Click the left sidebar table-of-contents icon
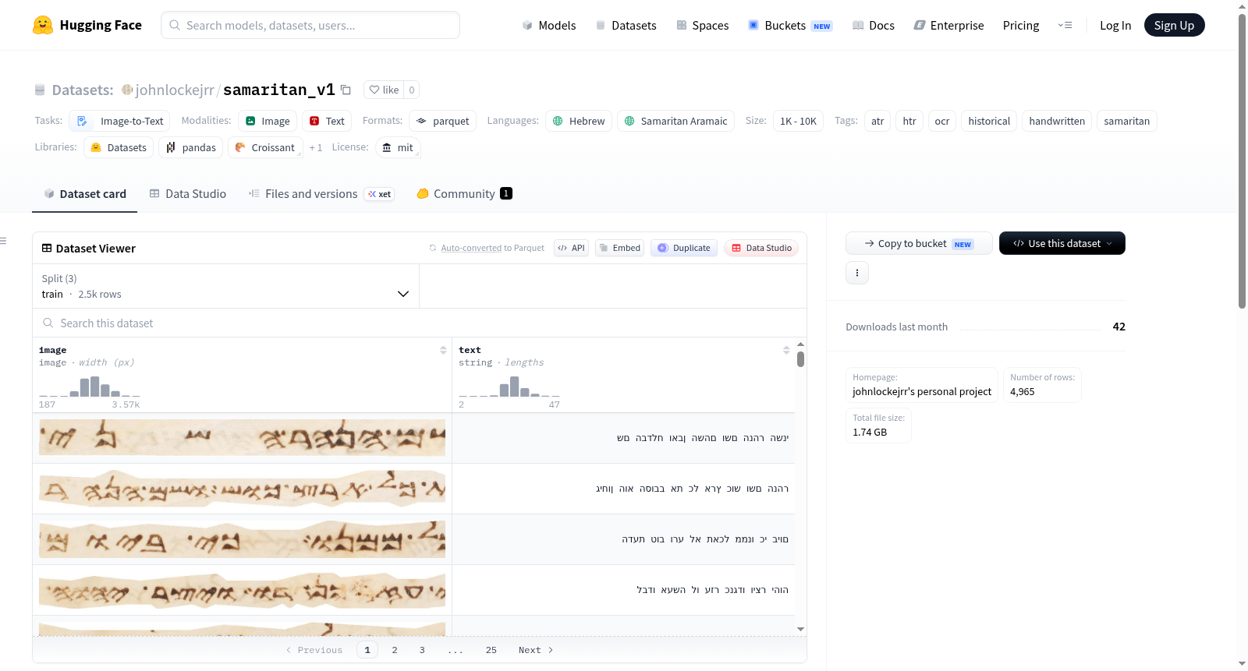This screenshot has width=1248, height=671. (4, 241)
